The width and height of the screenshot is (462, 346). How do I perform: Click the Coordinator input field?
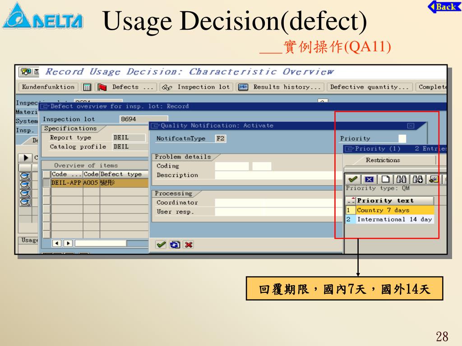[278, 202]
